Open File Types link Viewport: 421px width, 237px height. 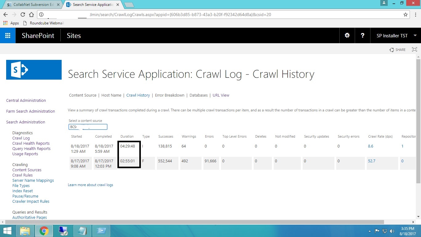coord(21,186)
